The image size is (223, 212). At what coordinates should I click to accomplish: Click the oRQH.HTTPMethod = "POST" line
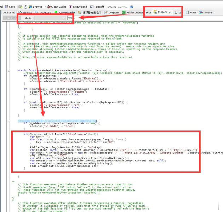[x=49, y=155]
